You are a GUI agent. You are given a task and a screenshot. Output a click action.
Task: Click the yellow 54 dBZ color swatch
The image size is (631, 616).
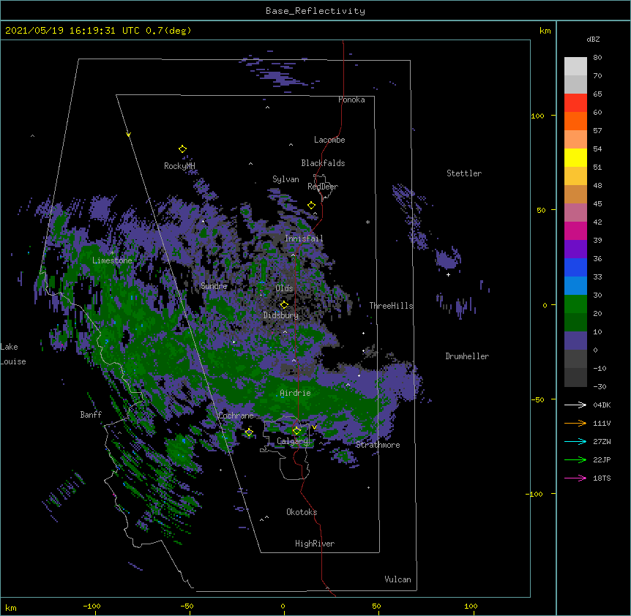pyautogui.click(x=575, y=157)
